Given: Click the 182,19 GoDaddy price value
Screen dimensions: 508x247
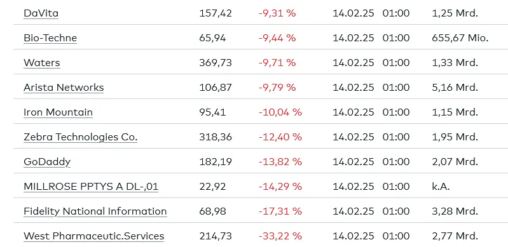Looking at the screenshot, I should click(216, 161).
